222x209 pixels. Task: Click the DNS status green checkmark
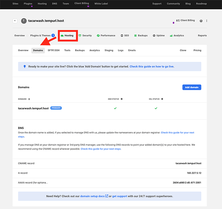115,108
